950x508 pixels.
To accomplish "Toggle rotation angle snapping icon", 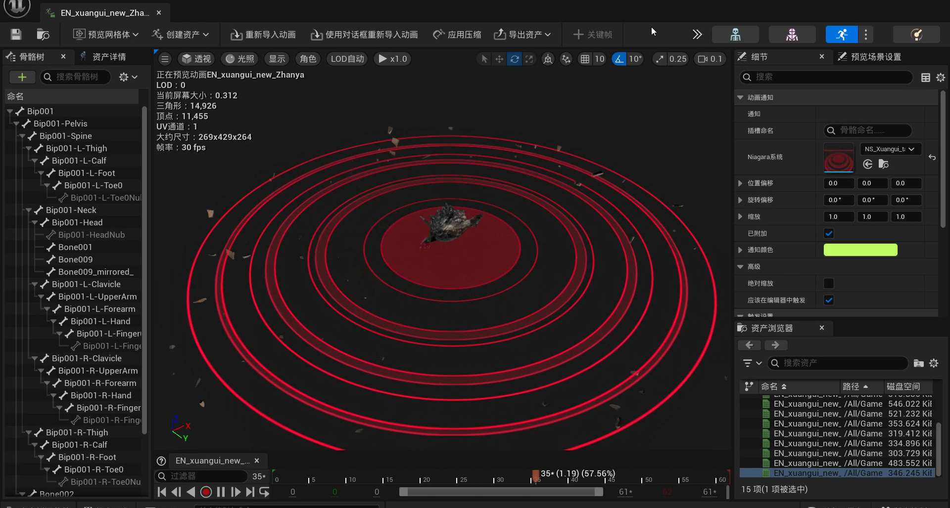I will click(619, 59).
